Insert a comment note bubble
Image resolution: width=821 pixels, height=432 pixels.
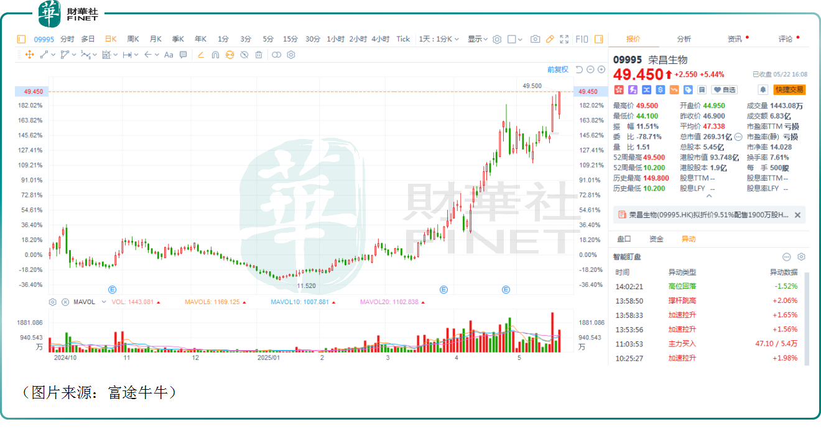coord(183,55)
